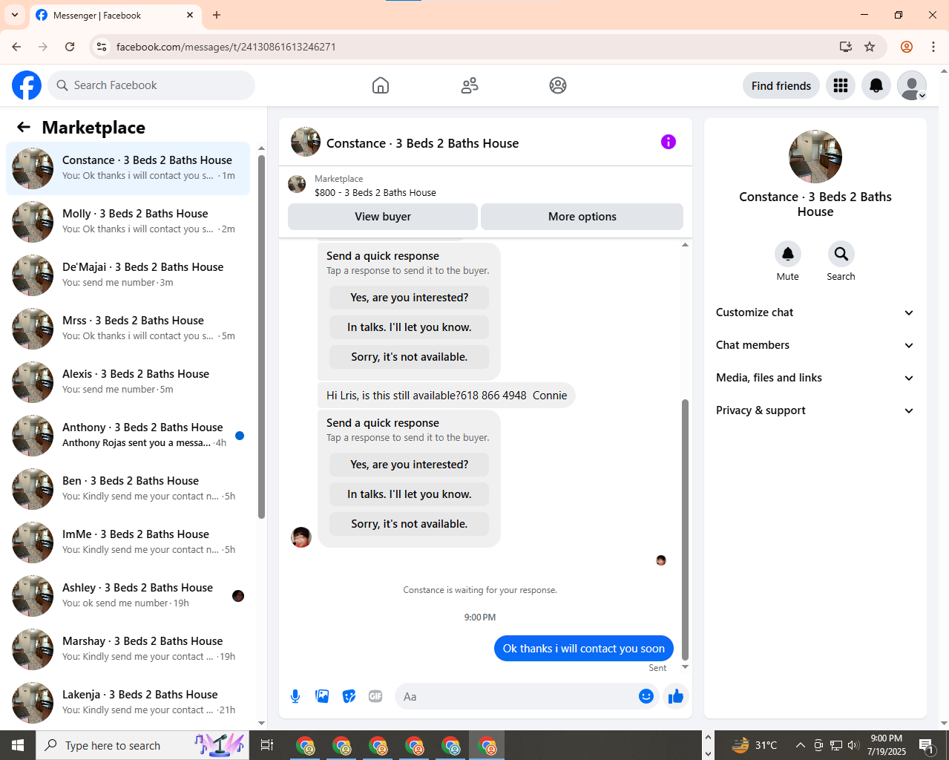
Task: Record a voice clip with microphone icon
Action: point(295,696)
